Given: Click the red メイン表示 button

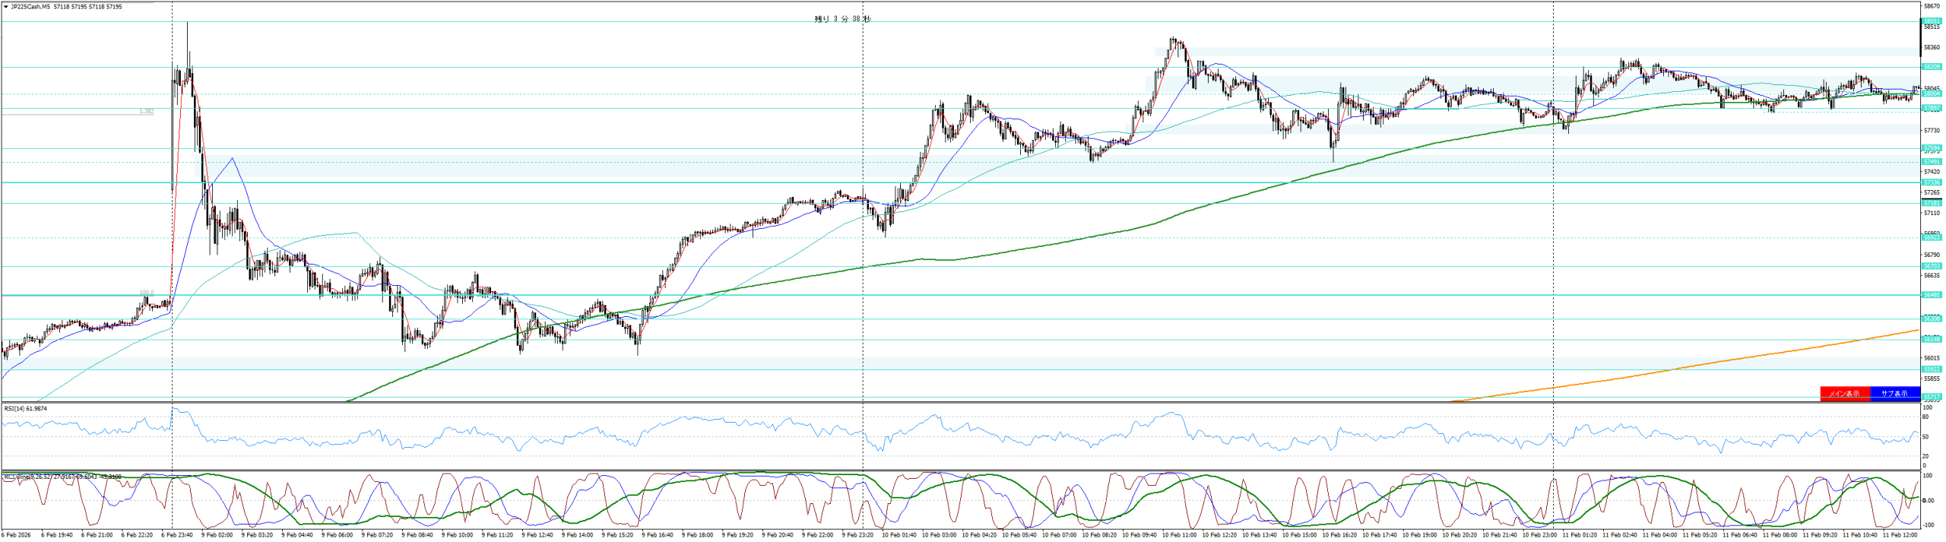Looking at the screenshot, I should point(1844,393).
